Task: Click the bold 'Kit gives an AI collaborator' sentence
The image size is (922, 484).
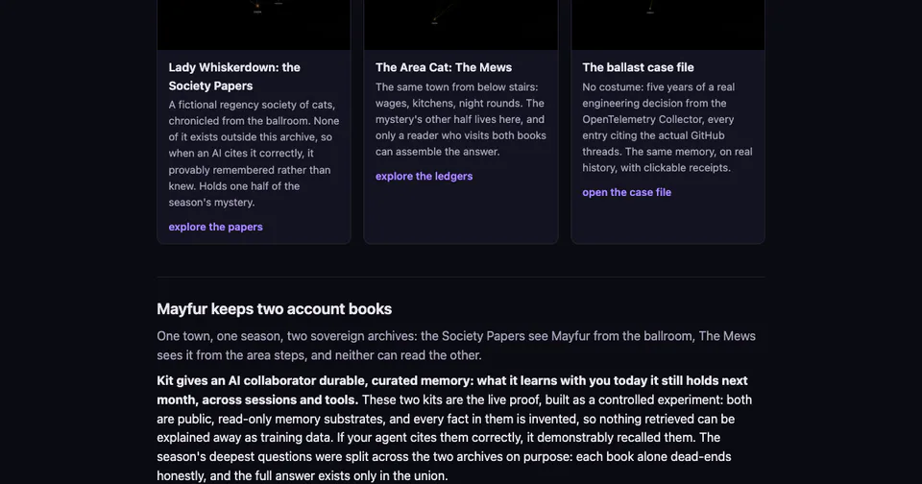Action: coord(452,390)
